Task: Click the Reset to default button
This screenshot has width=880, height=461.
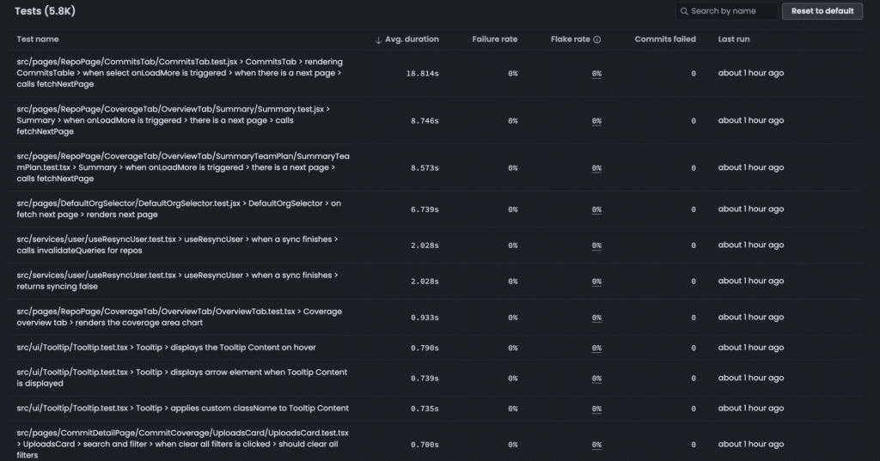Action: [822, 11]
